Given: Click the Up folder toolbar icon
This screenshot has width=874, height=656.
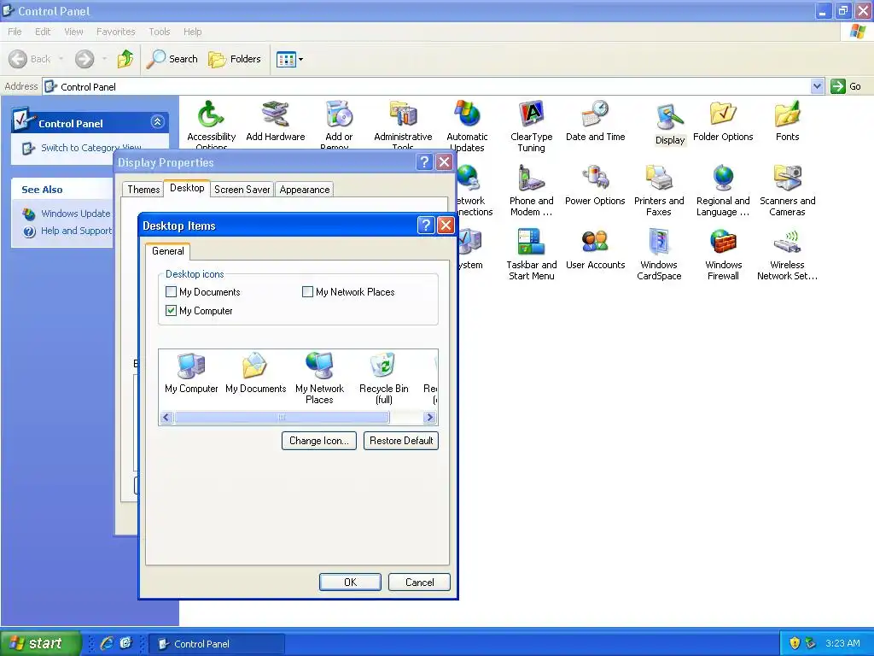Looking at the screenshot, I should click(x=125, y=59).
